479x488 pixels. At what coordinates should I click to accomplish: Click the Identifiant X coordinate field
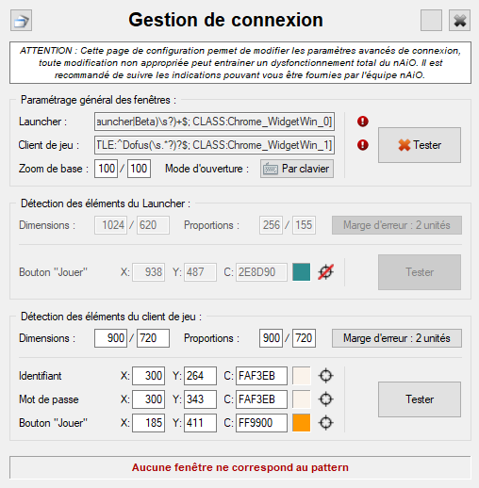pyautogui.click(x=148, y=376)
